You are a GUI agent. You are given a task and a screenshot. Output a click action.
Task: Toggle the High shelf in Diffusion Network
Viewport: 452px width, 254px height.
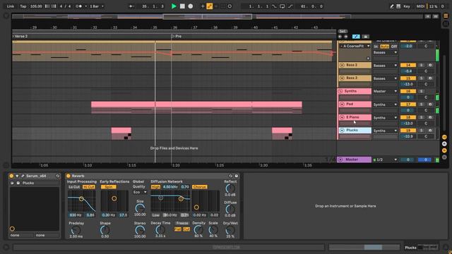[155, 187]
